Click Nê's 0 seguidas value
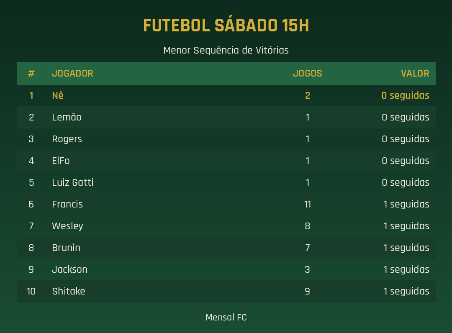 tap(405, 96)
